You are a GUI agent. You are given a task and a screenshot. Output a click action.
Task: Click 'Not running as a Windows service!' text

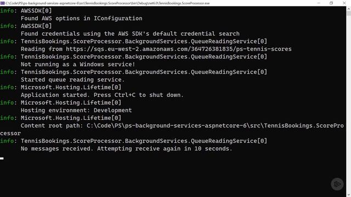click(x=78, y=65)
